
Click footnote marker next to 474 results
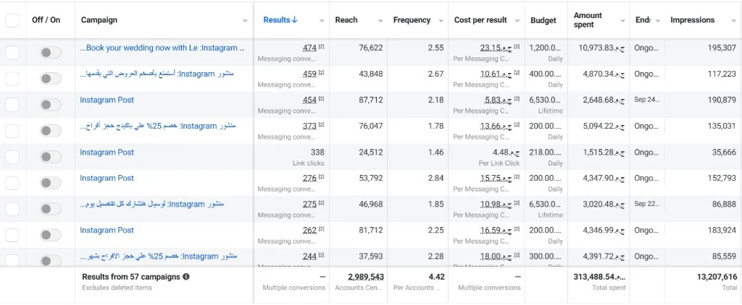coord(321,47)
